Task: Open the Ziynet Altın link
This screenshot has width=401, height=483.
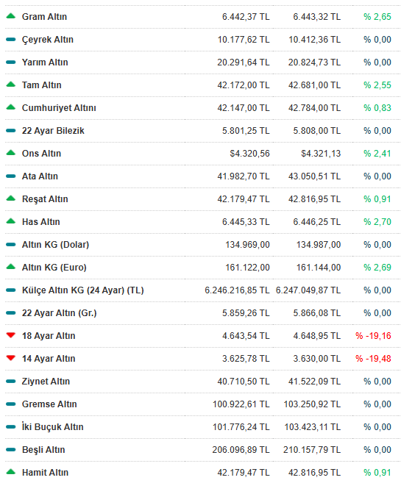Action: point(46,382)
